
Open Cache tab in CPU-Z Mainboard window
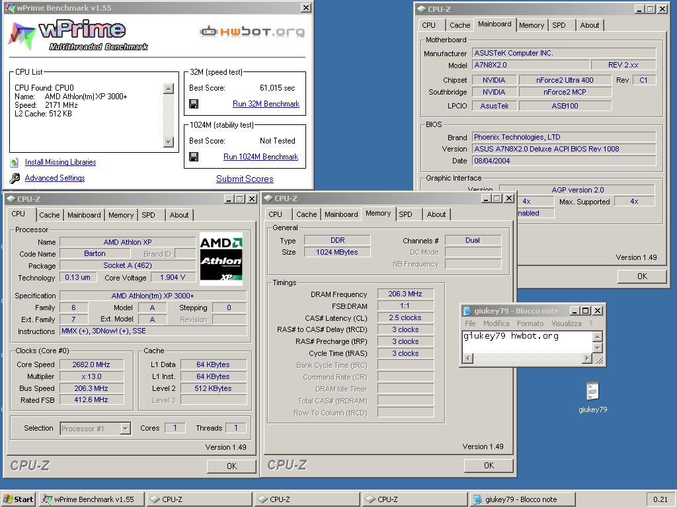[460, 25]
